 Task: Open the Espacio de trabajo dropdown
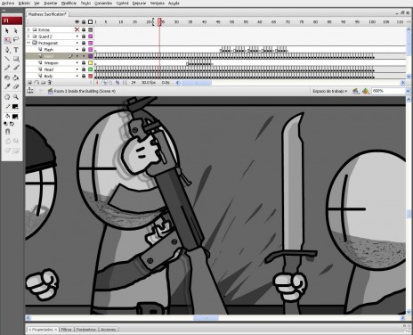(x=329, y=91)
